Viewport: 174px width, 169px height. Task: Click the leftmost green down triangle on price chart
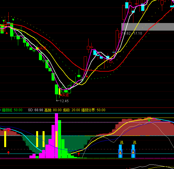(3, 21)
